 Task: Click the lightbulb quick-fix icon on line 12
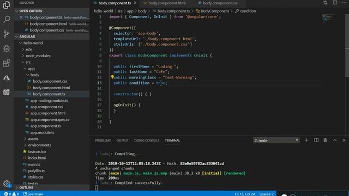[x=112, y=77]
